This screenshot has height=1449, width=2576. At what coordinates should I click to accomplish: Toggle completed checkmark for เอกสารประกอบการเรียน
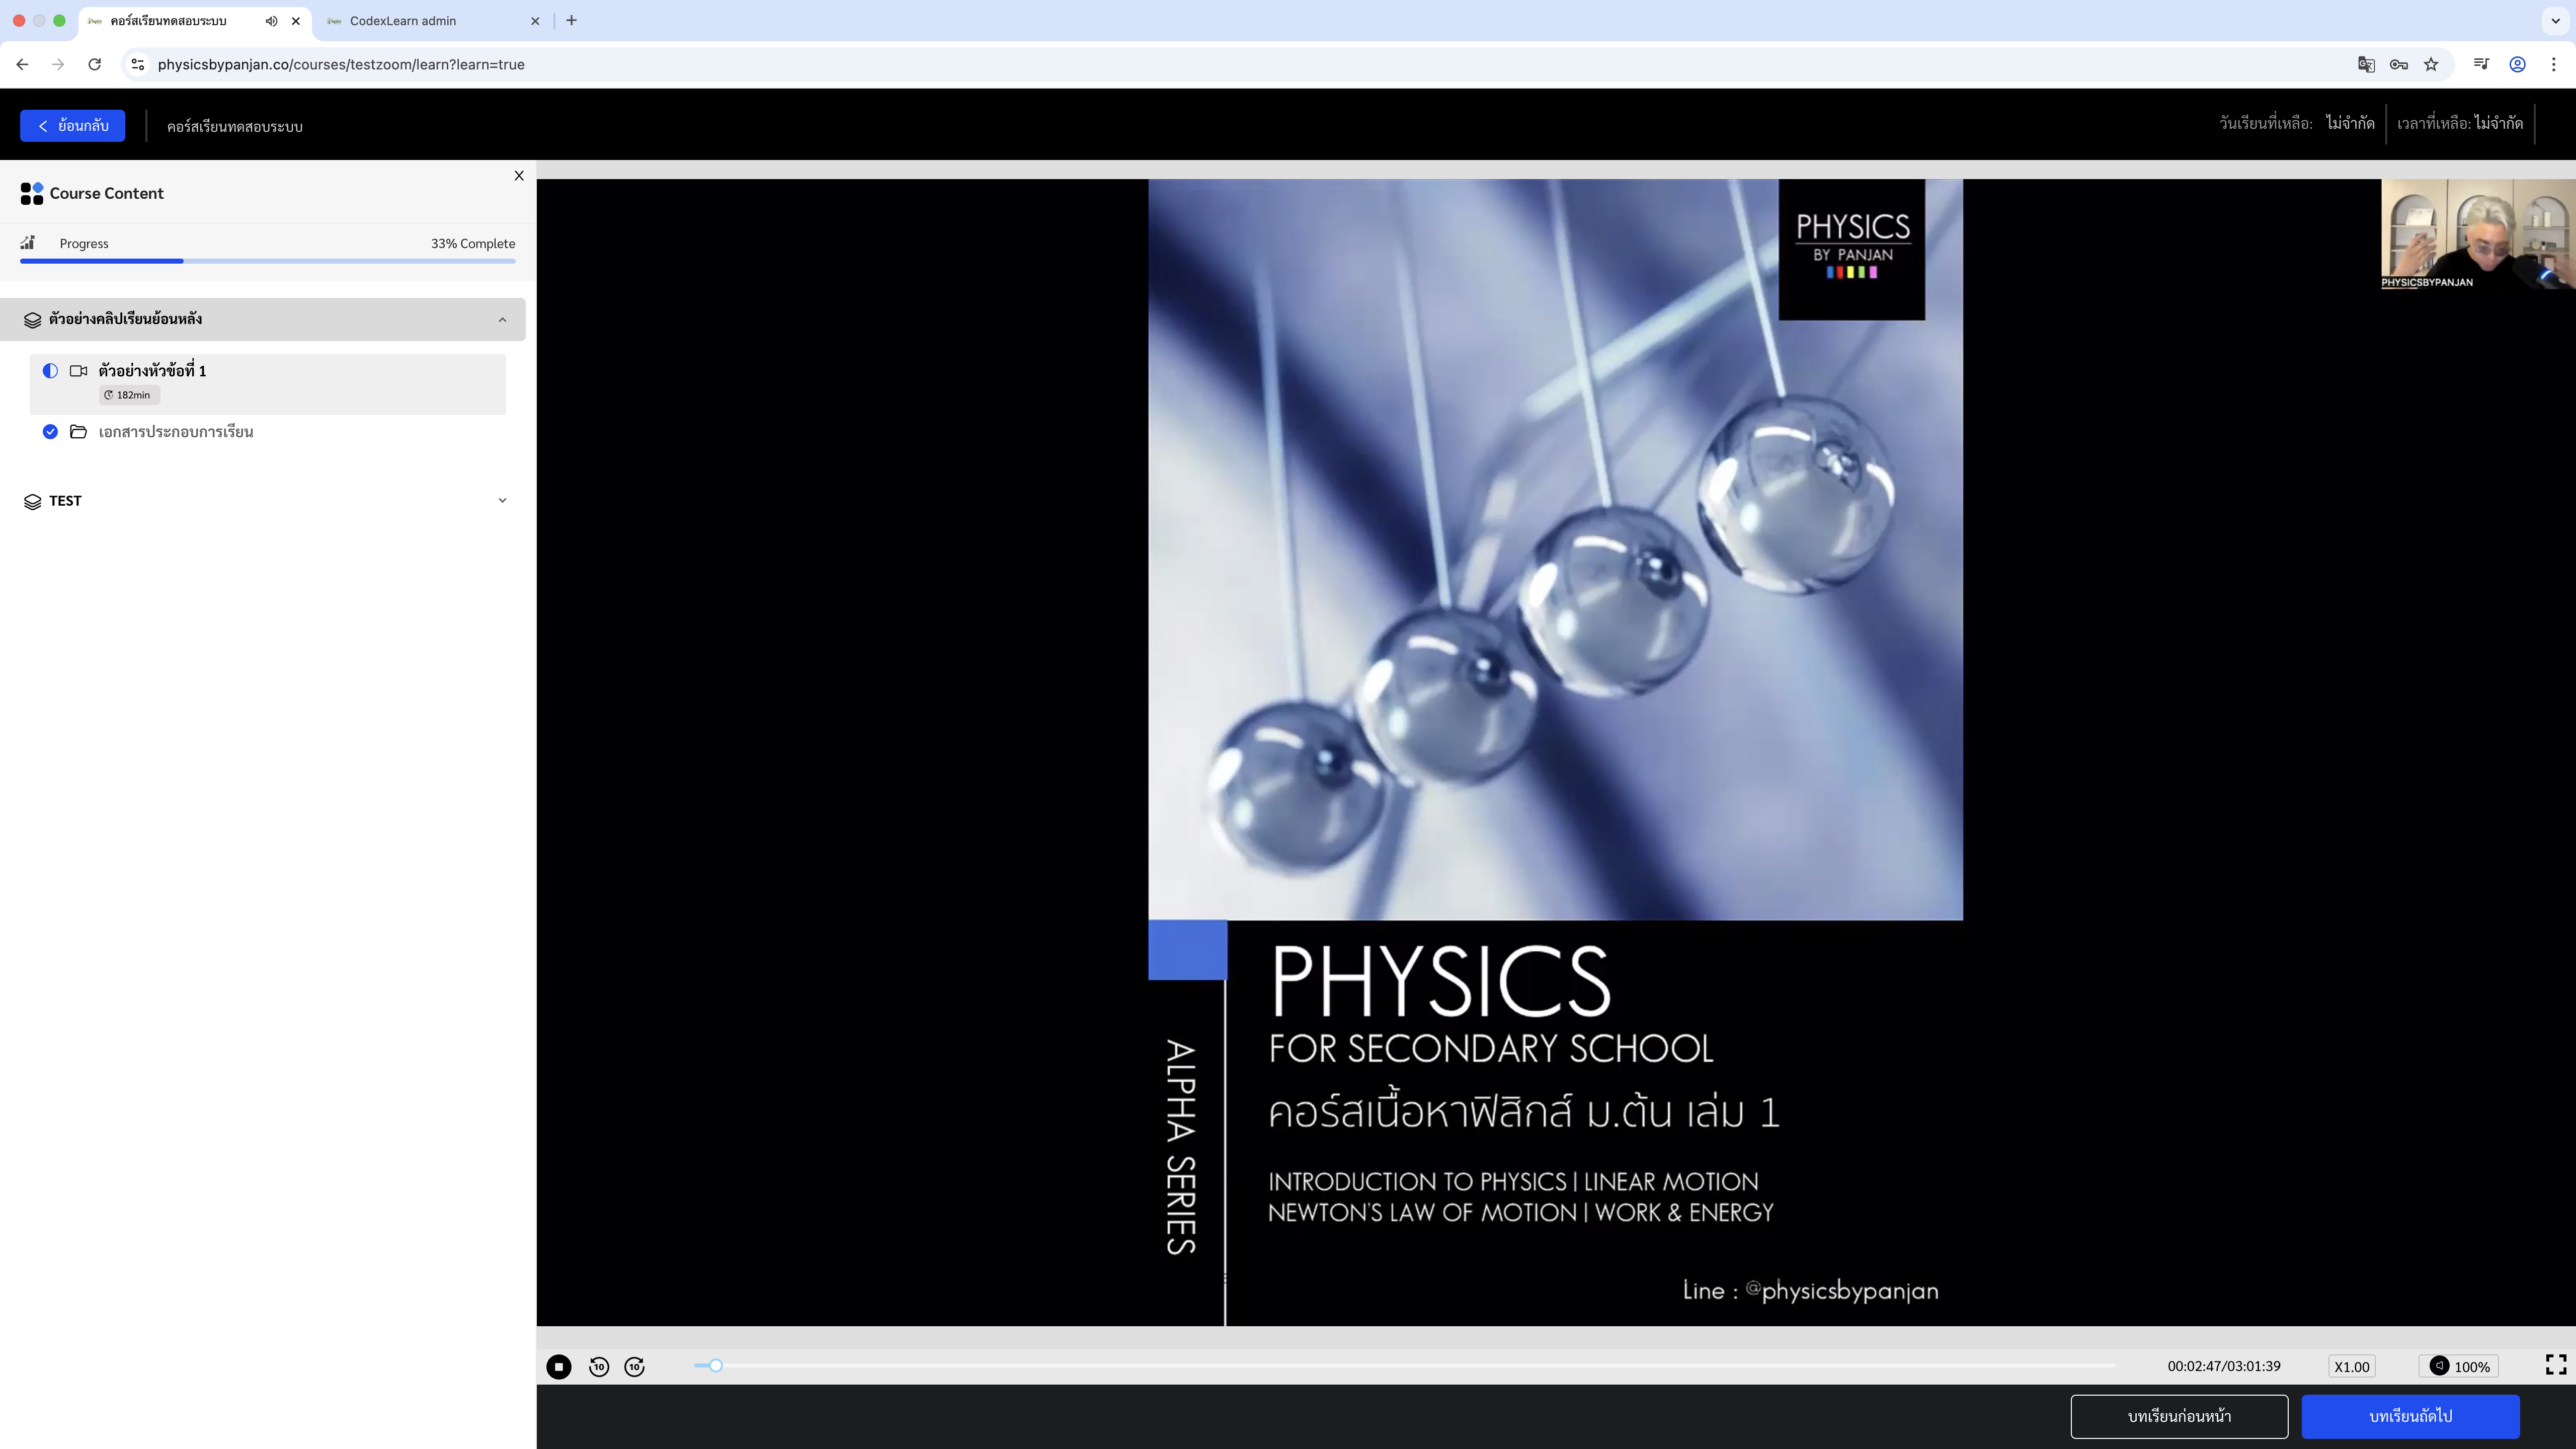tap(50, 432)
